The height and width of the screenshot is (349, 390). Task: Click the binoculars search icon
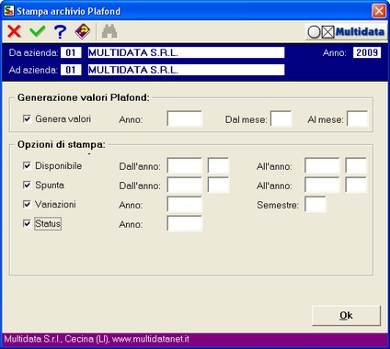coord(109,31)
